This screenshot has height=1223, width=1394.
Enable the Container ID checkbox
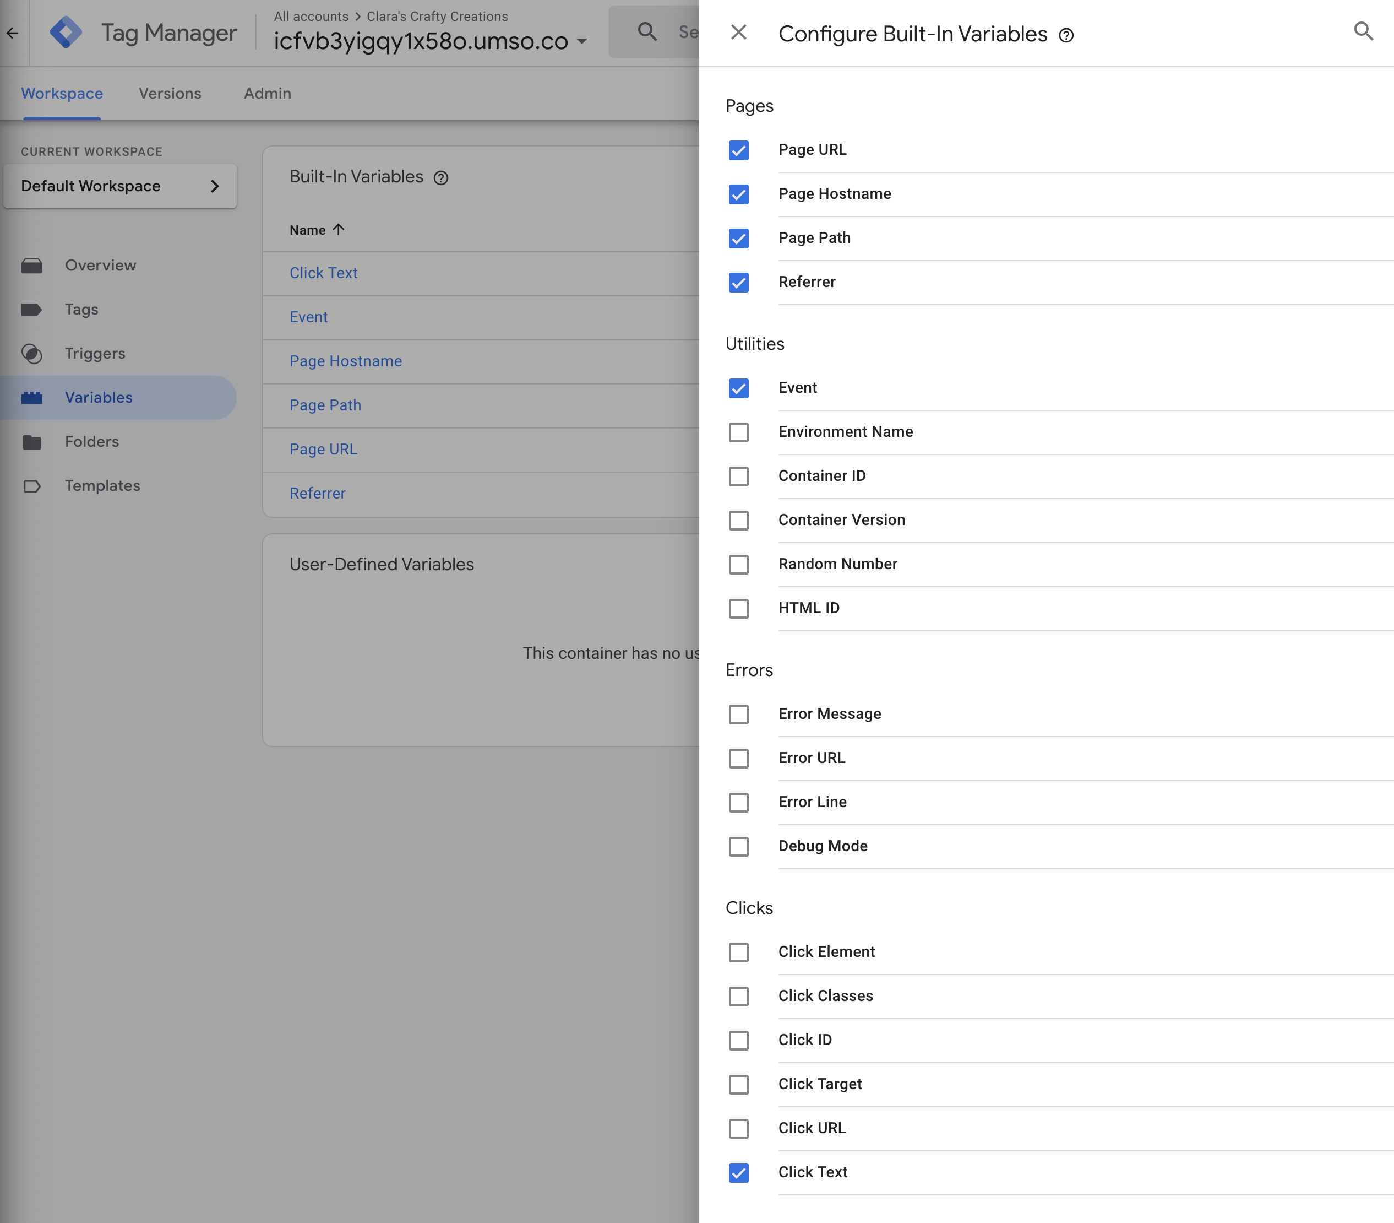click(739, 477)
